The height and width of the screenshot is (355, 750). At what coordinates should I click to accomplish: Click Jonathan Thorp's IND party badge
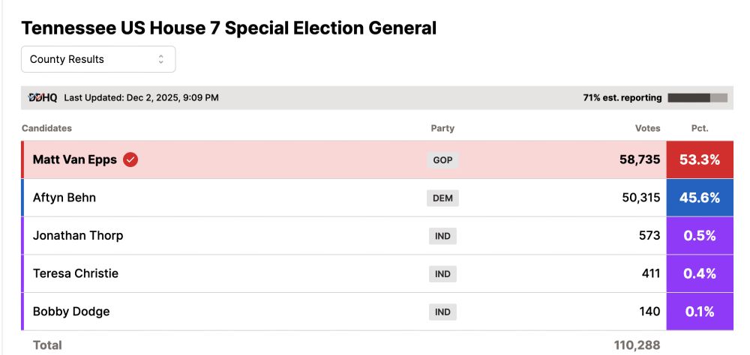pos(443,236)
